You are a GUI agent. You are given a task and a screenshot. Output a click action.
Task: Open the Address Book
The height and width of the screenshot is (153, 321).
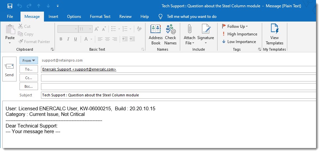pyautogui.click(x=156, y=34)
